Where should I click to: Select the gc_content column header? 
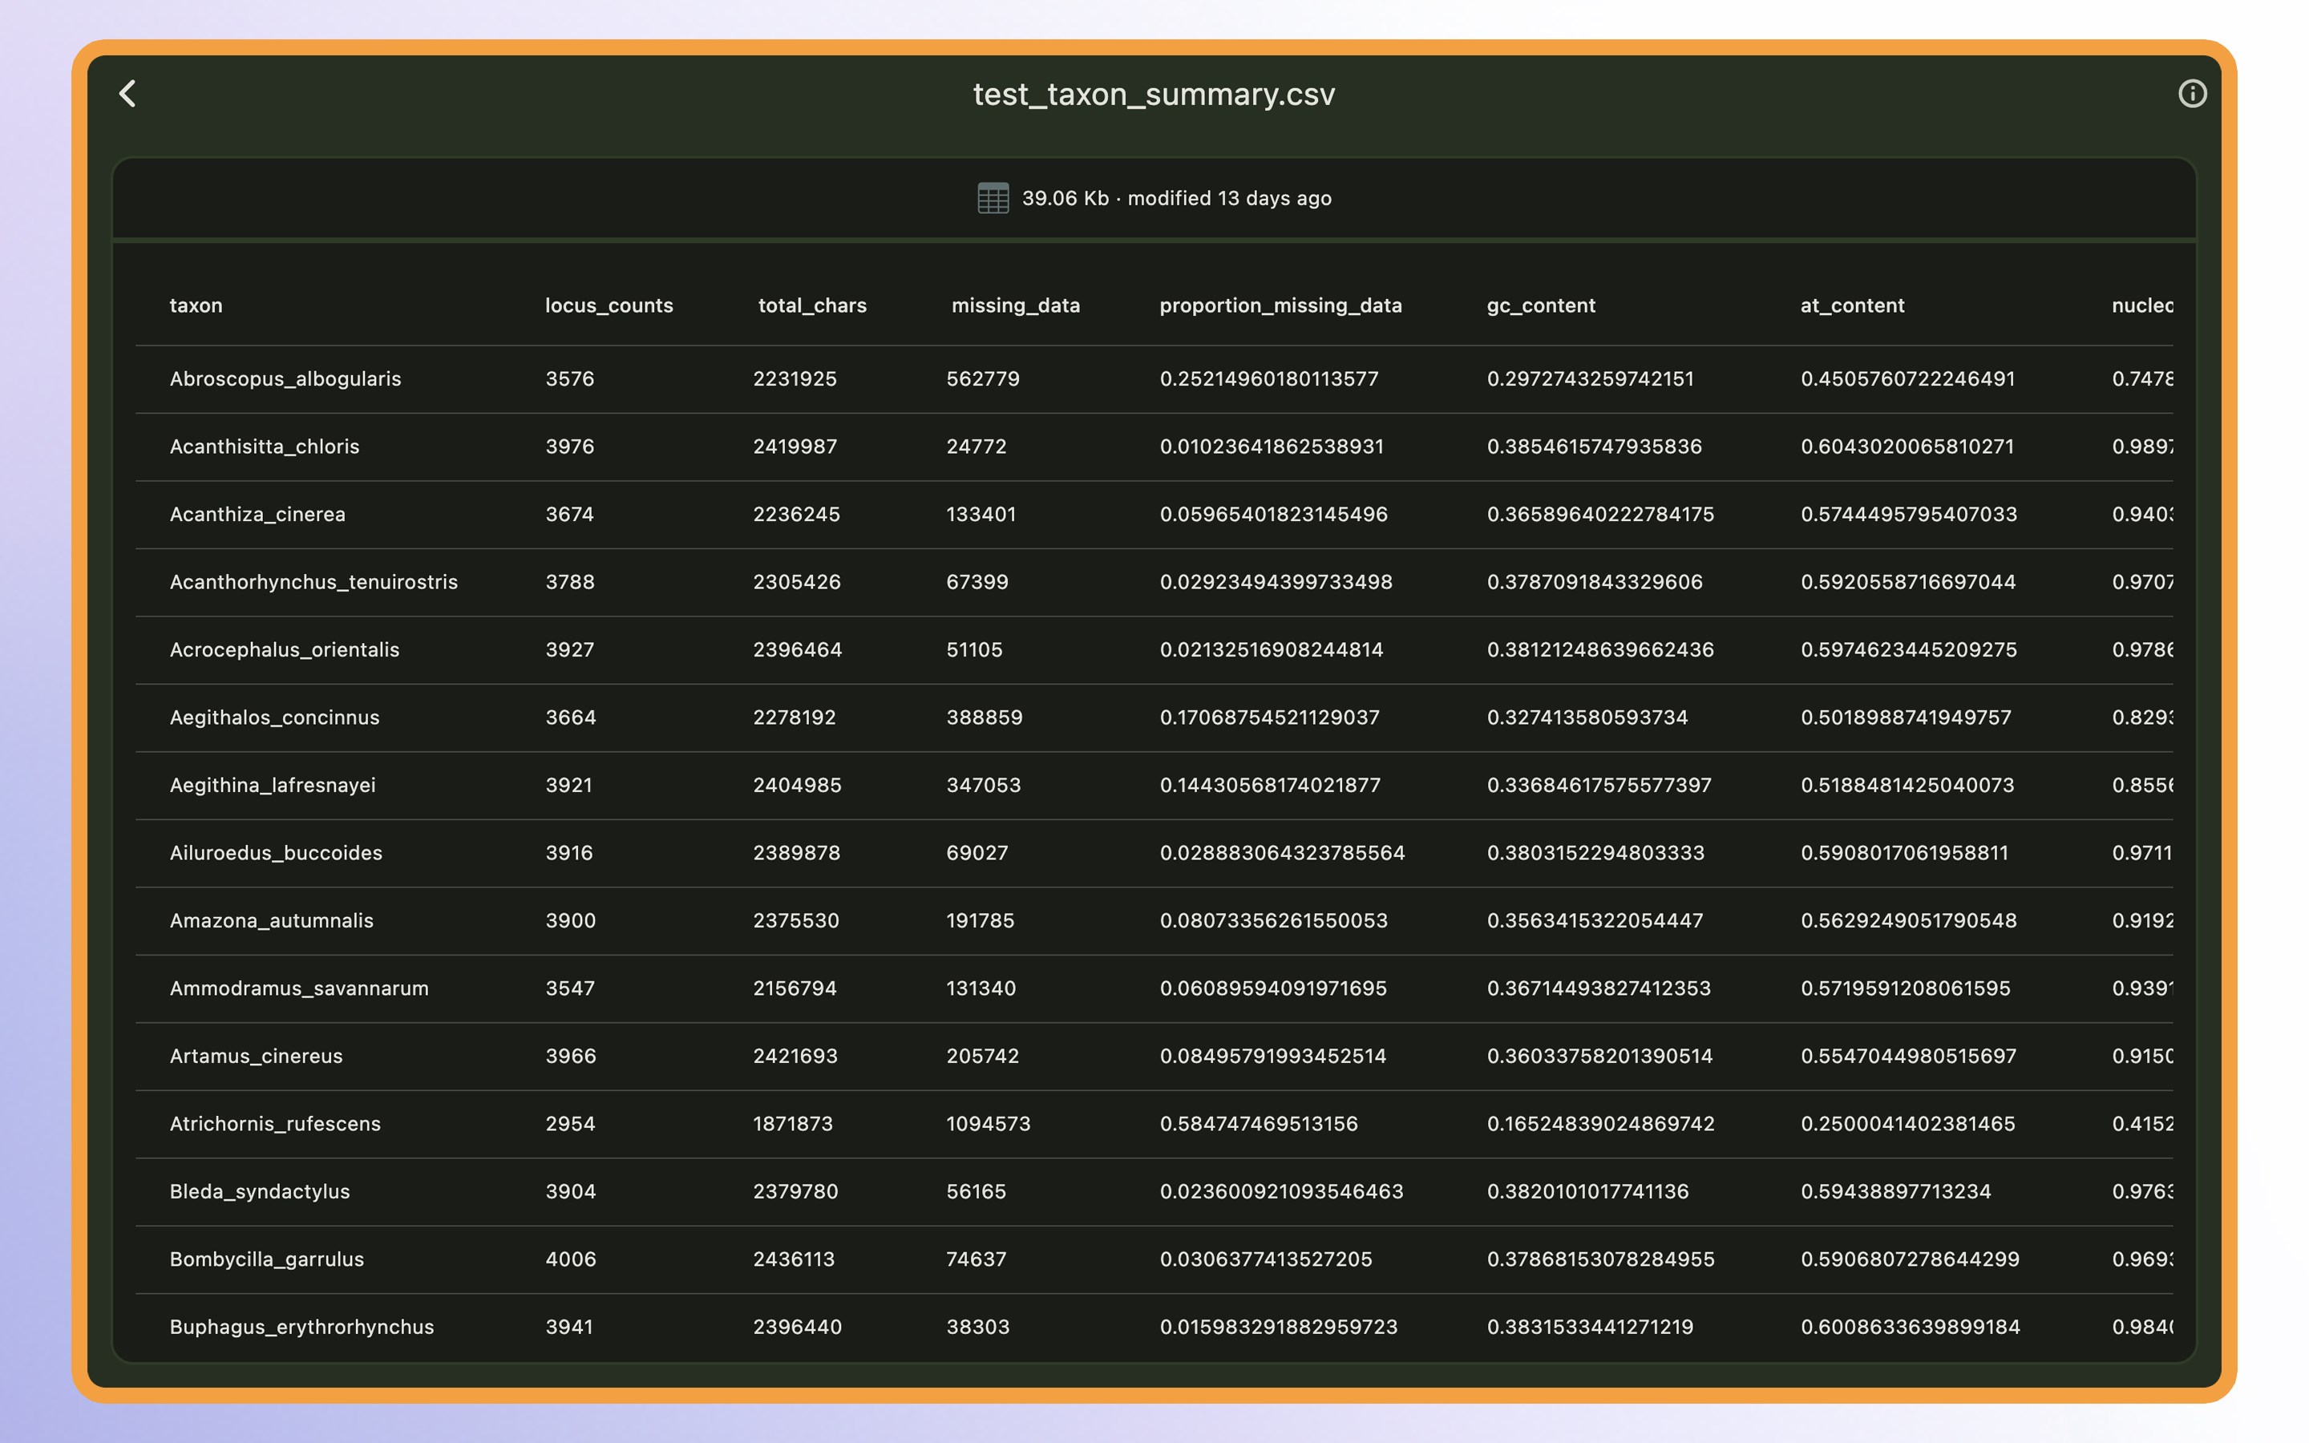click(1540, 305)
